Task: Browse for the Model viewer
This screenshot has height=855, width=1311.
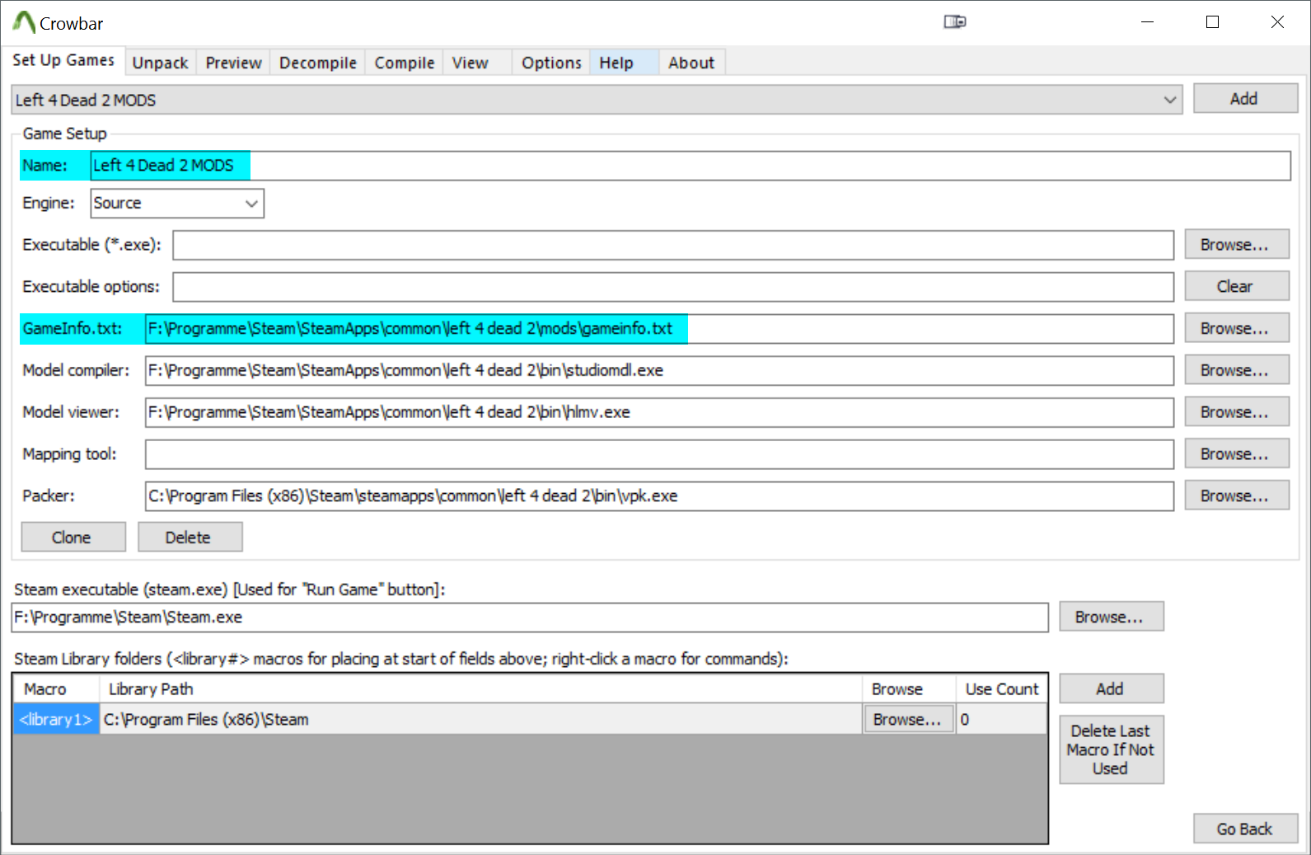Action: 1237,412
